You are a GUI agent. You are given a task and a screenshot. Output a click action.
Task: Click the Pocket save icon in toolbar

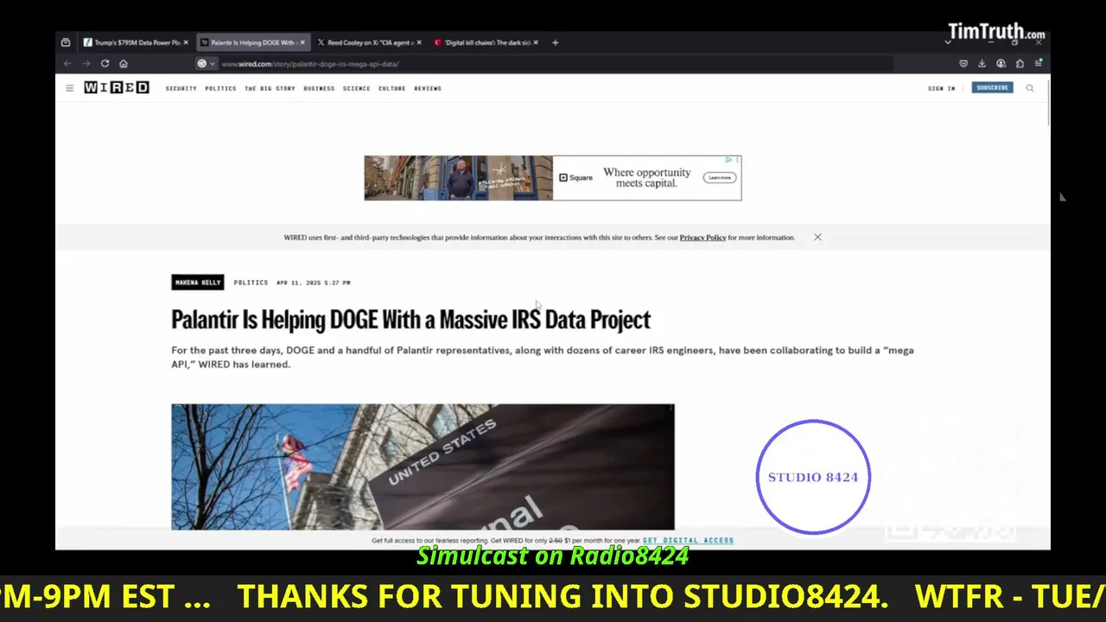pos(963,63)
